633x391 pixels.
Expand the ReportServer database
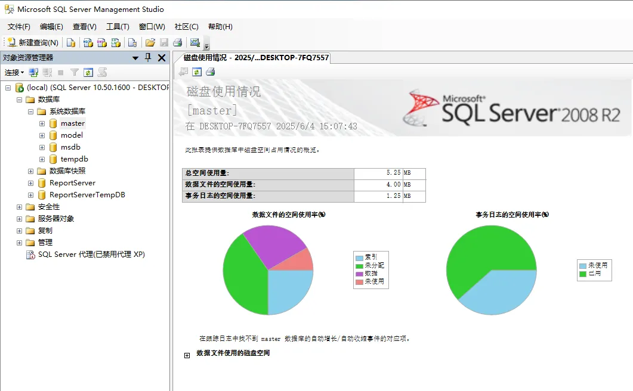tap(30, 183)
